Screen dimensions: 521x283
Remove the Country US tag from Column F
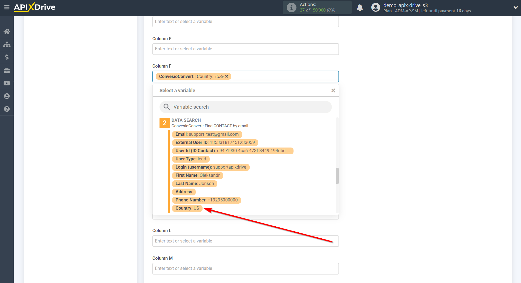coord(227,76)
